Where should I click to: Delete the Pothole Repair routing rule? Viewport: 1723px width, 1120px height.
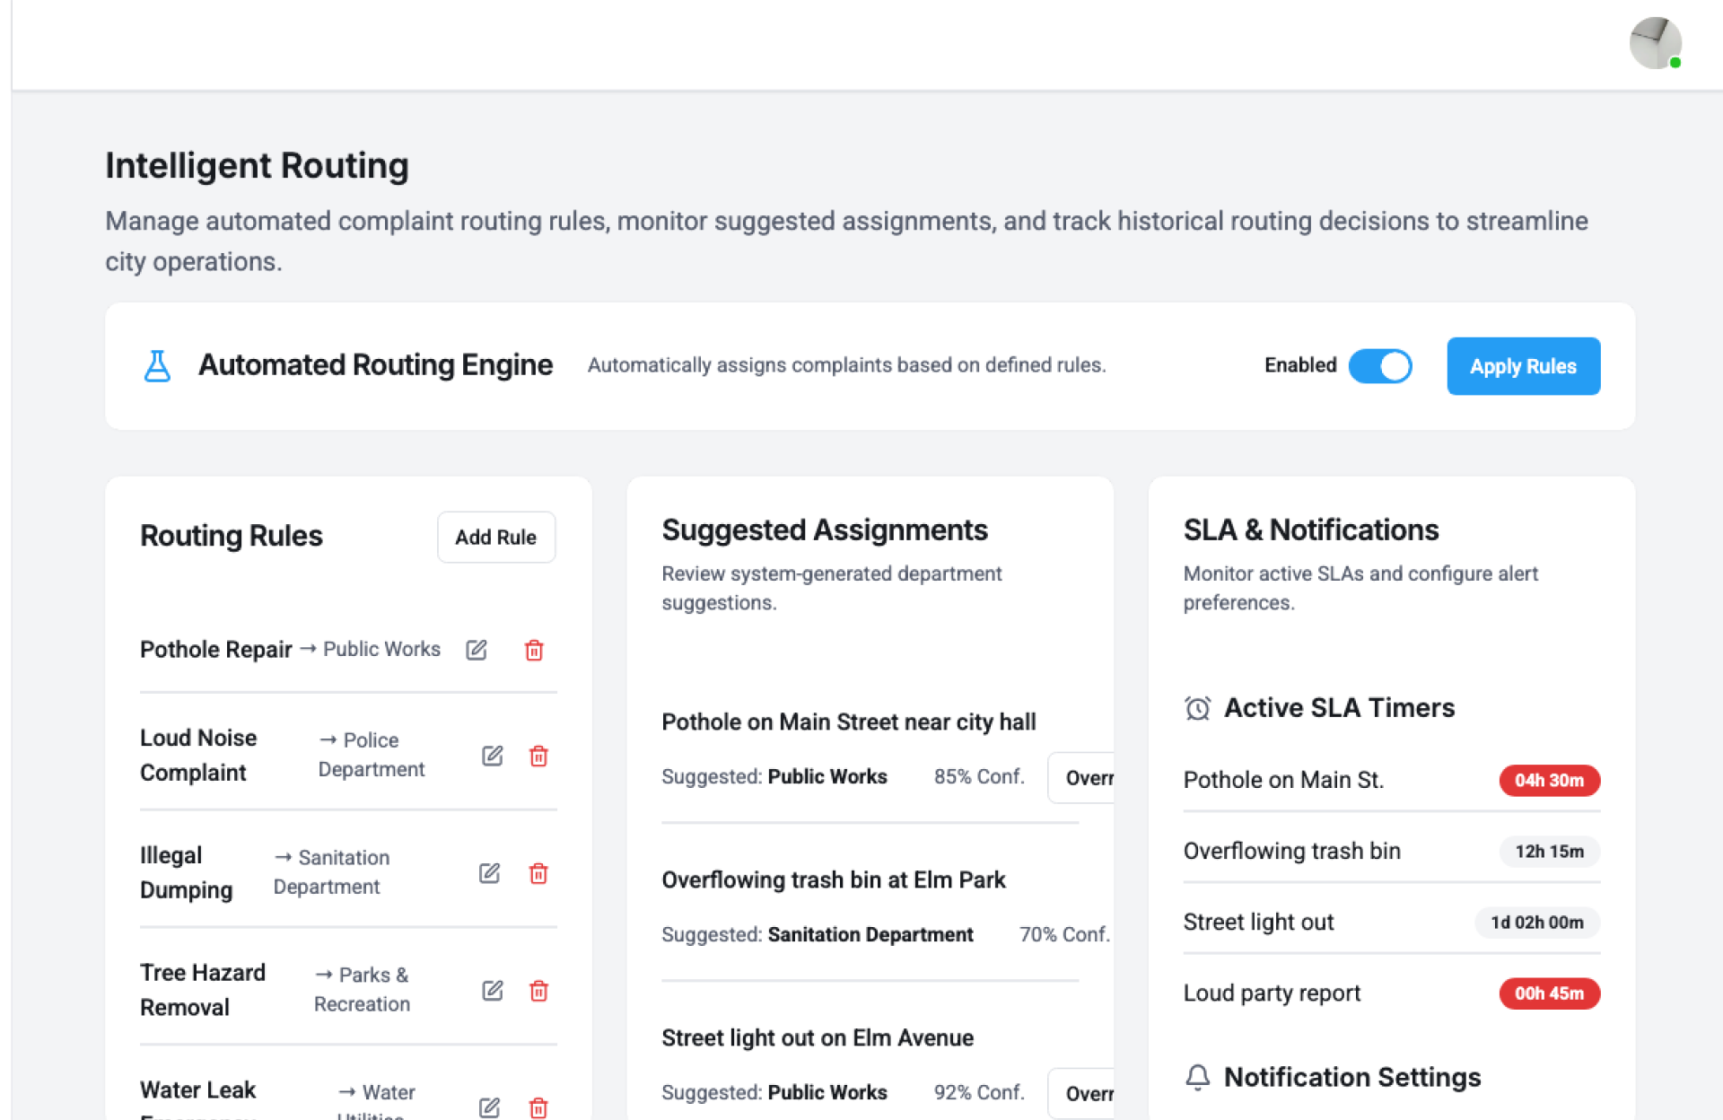534,650
